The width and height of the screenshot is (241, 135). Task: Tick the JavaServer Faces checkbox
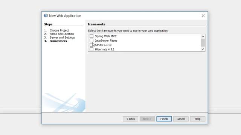92,40
